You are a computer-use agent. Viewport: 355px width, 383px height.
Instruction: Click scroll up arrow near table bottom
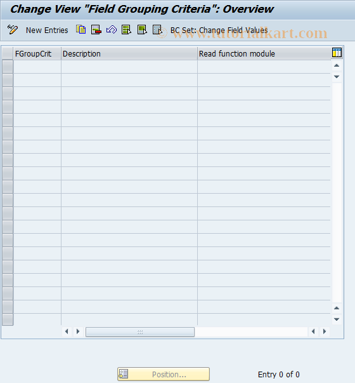337,308
